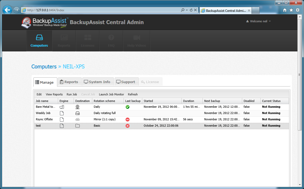Click engine icon of Bare Metal job
304x189 pixels.
62,107
